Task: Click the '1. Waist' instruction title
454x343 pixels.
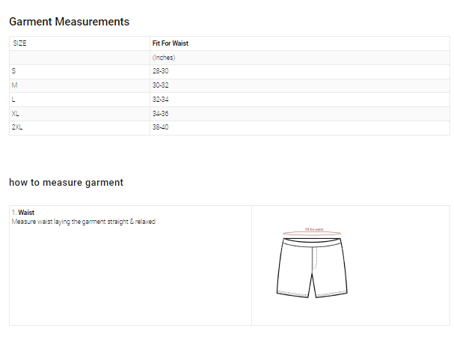Action: pyautogui.click(x=23, y=213)
